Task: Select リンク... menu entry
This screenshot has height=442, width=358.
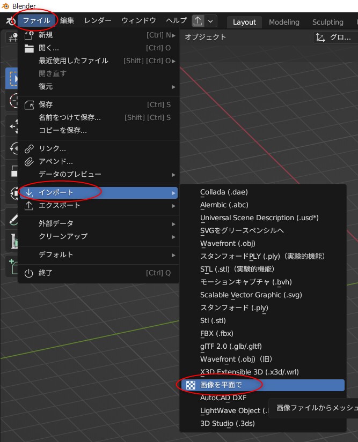Action: coord(99,148)
